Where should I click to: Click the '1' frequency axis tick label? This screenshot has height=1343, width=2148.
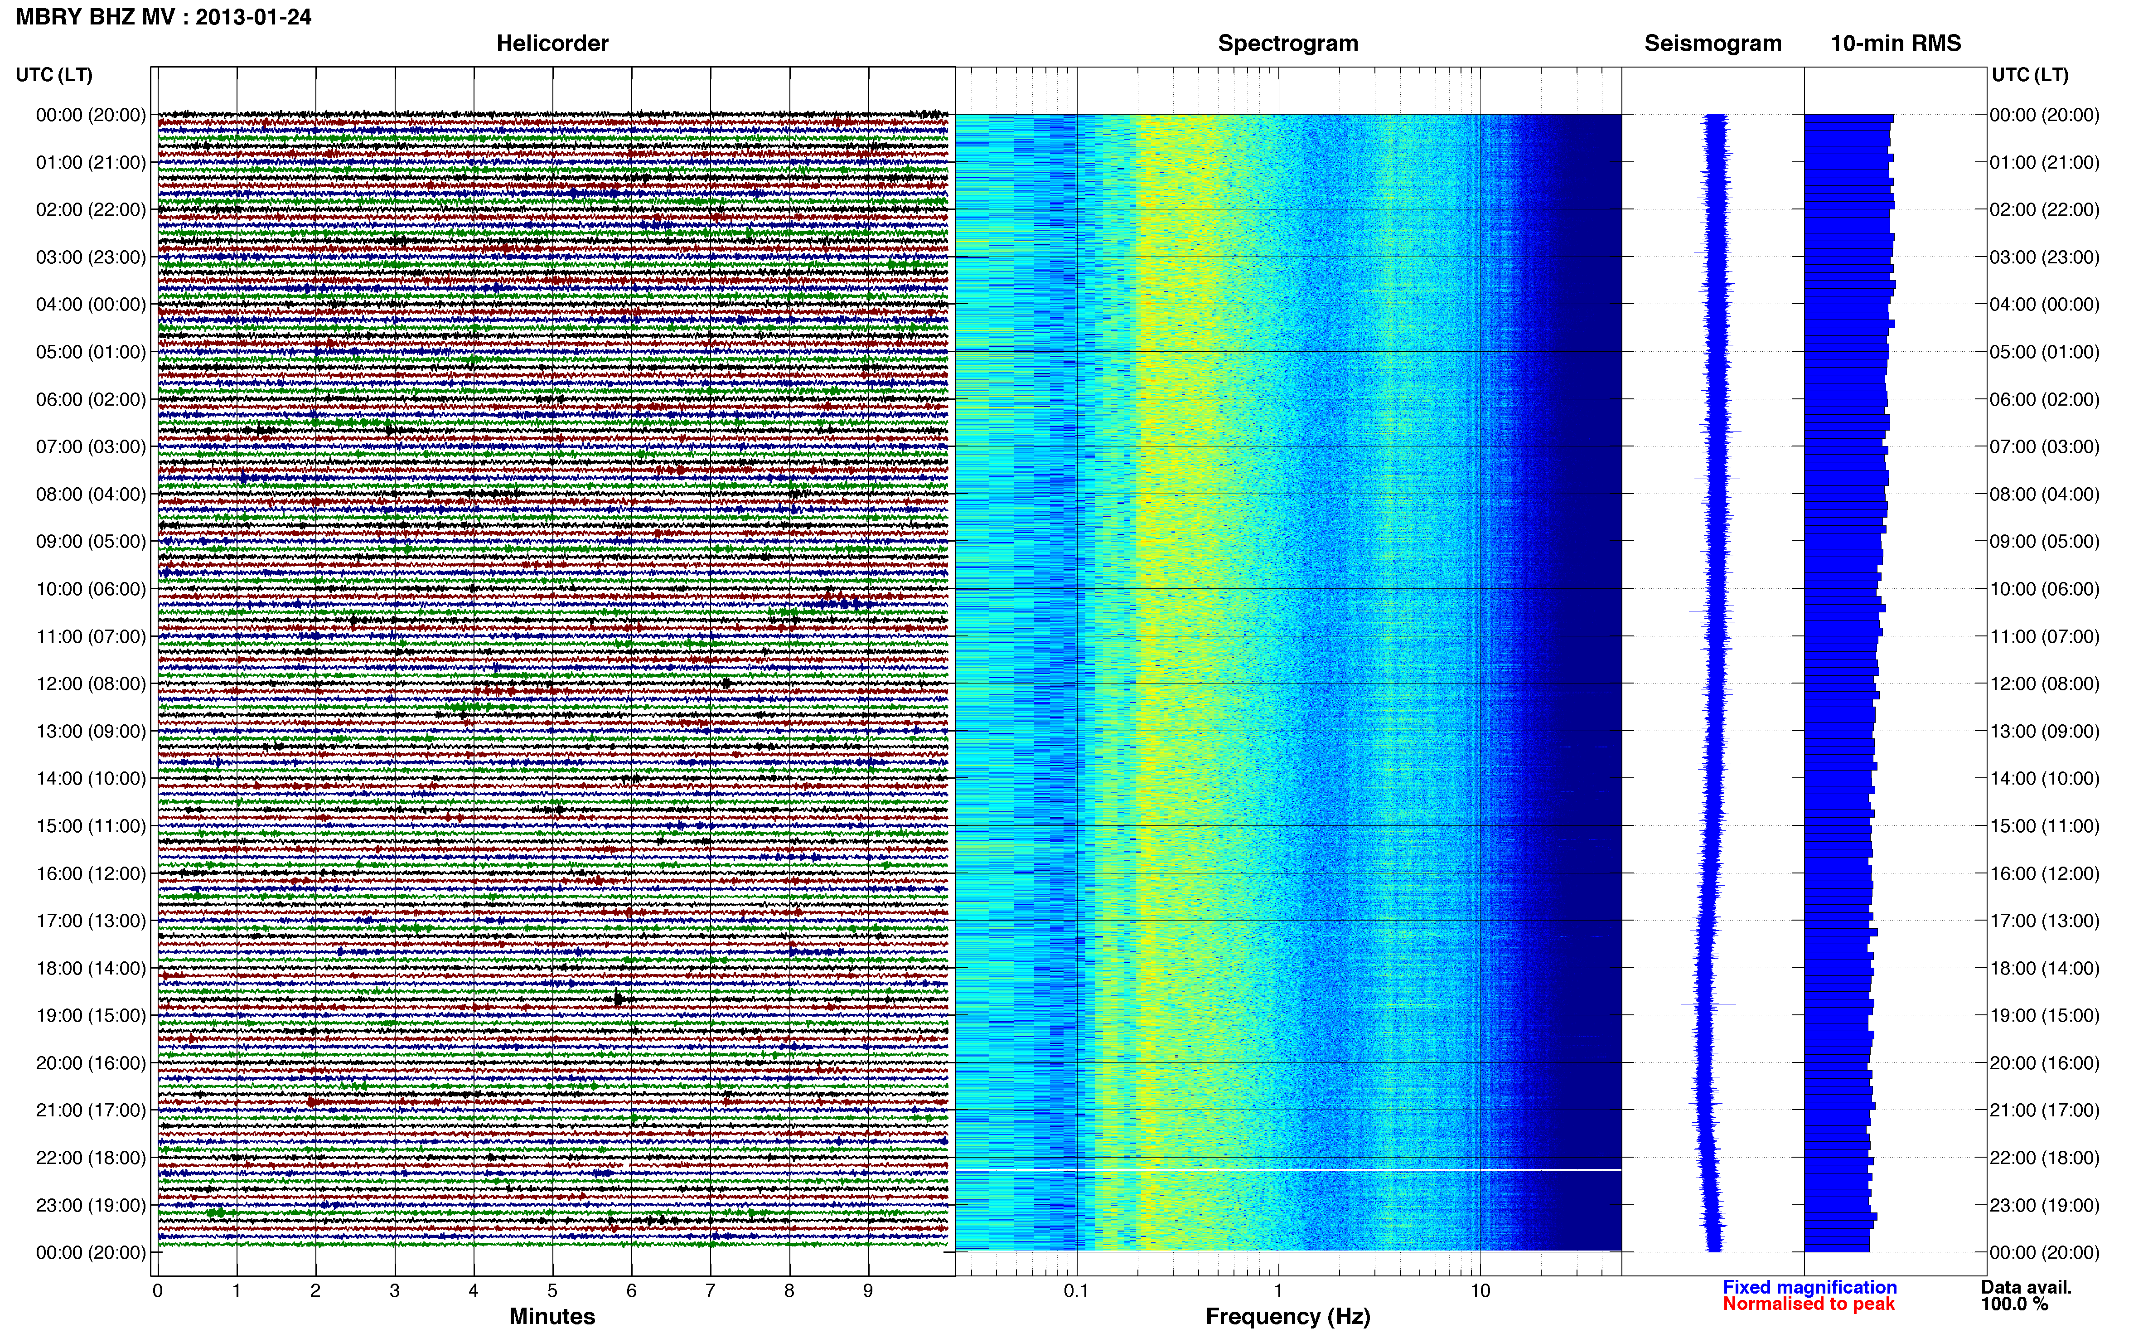pyautogui.click(x=1278, y=1291)
